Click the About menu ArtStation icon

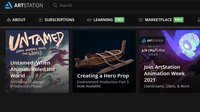click(x=8, y=20)
